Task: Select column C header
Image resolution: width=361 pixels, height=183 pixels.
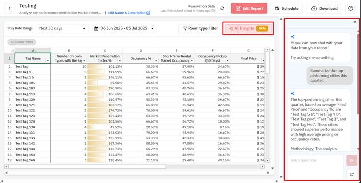Action: point(105,50)
